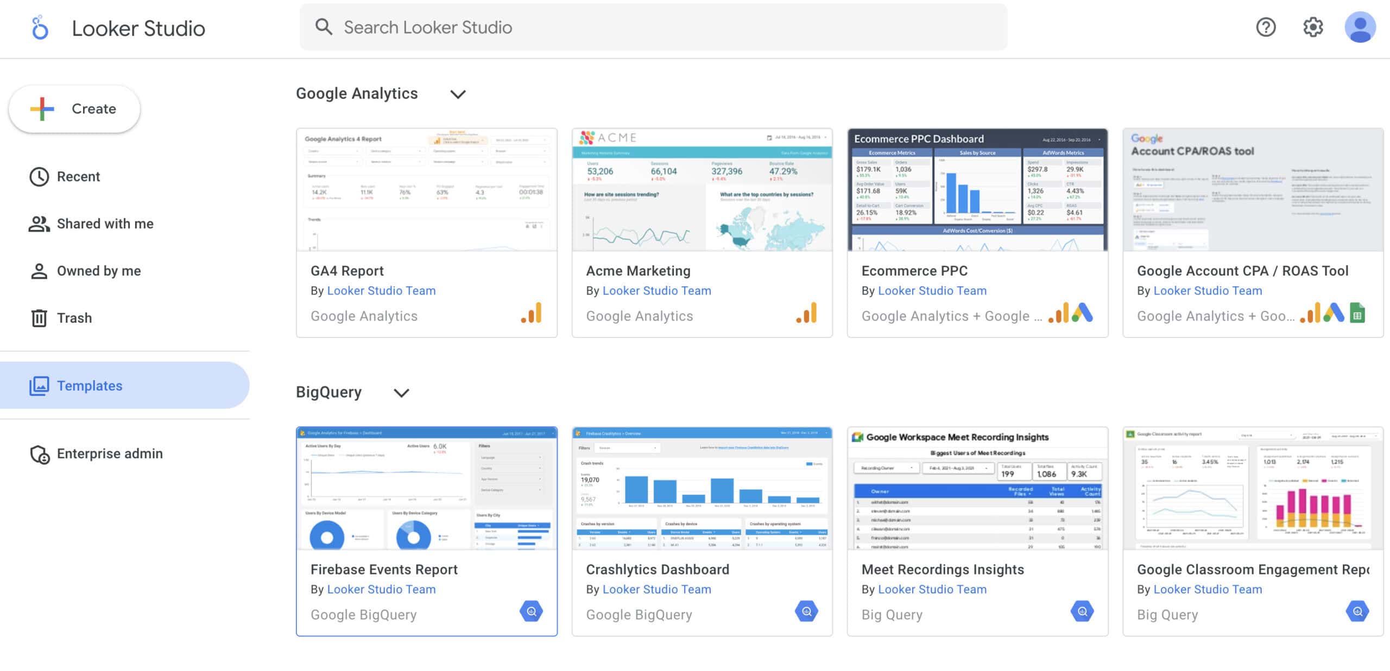Click the Templates gallery icon
The width and height of the screenshot is (1390, 671).
39,386
